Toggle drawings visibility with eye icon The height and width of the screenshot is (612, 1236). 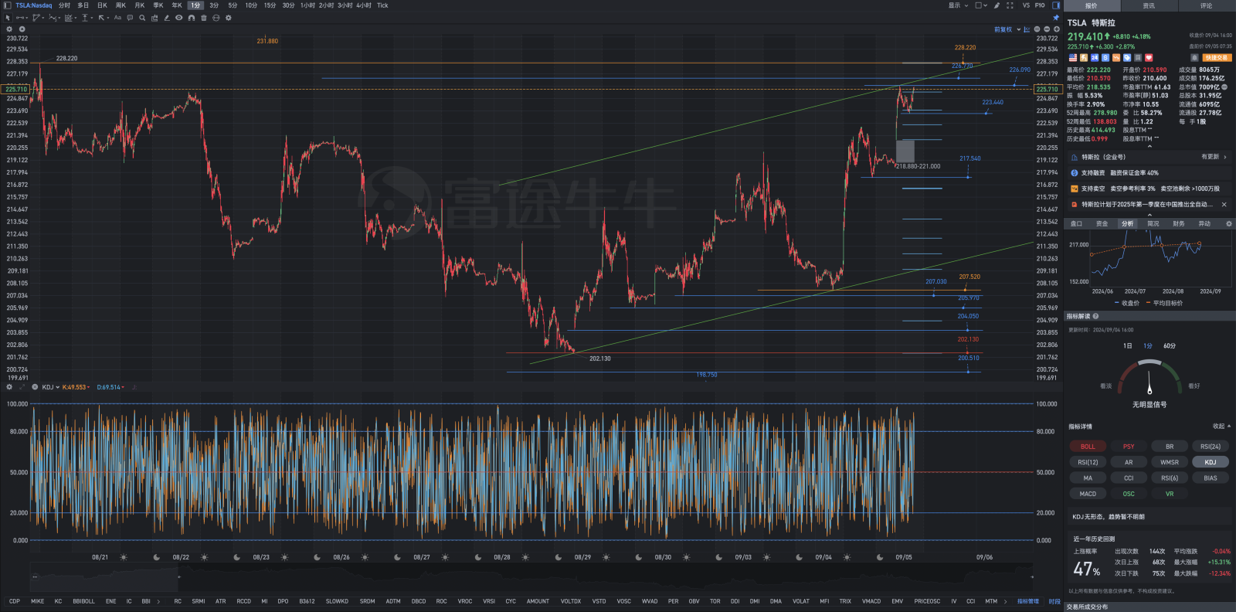[178, 18]
